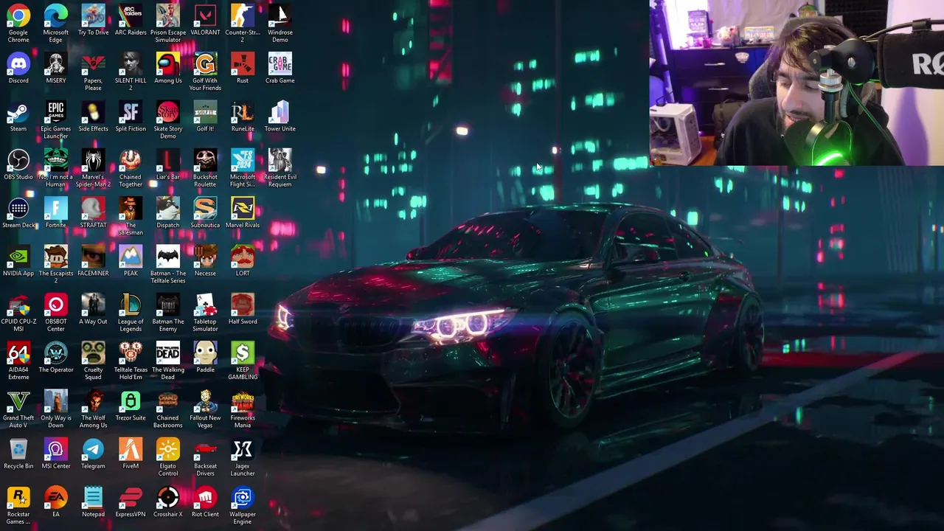Click the Wallpaper Engine icon
This screenshot has height=531, width=944.
tap(243, 498)
